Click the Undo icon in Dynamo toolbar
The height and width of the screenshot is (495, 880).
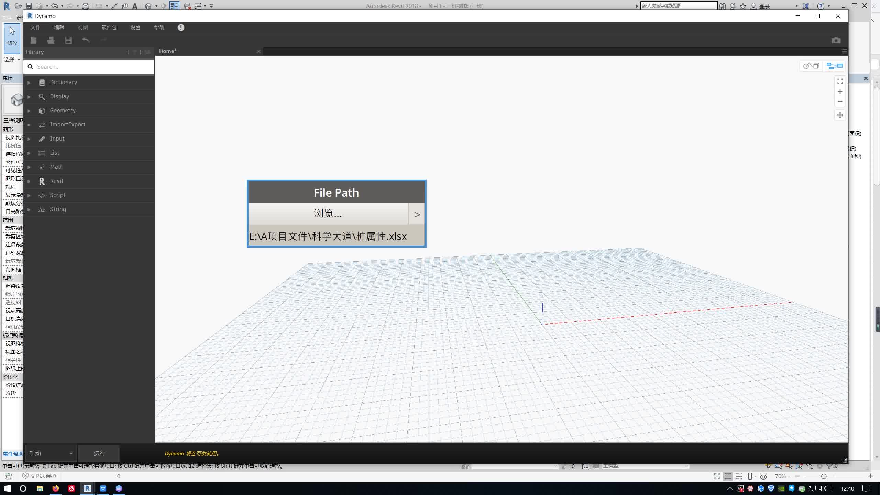[86, 40]
